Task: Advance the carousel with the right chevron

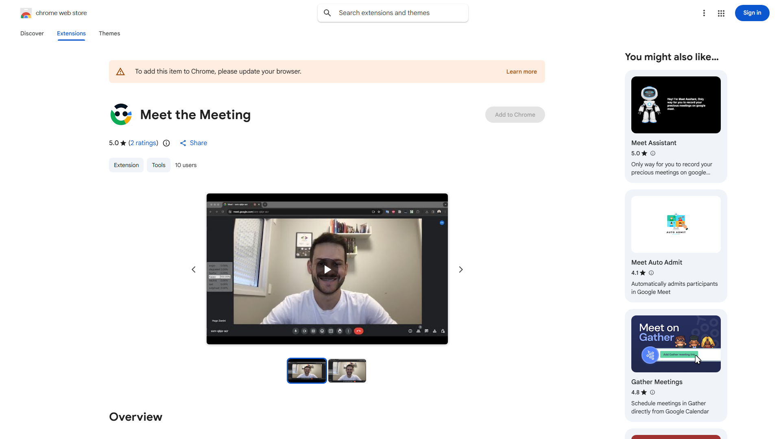Action: click(460, 269)
